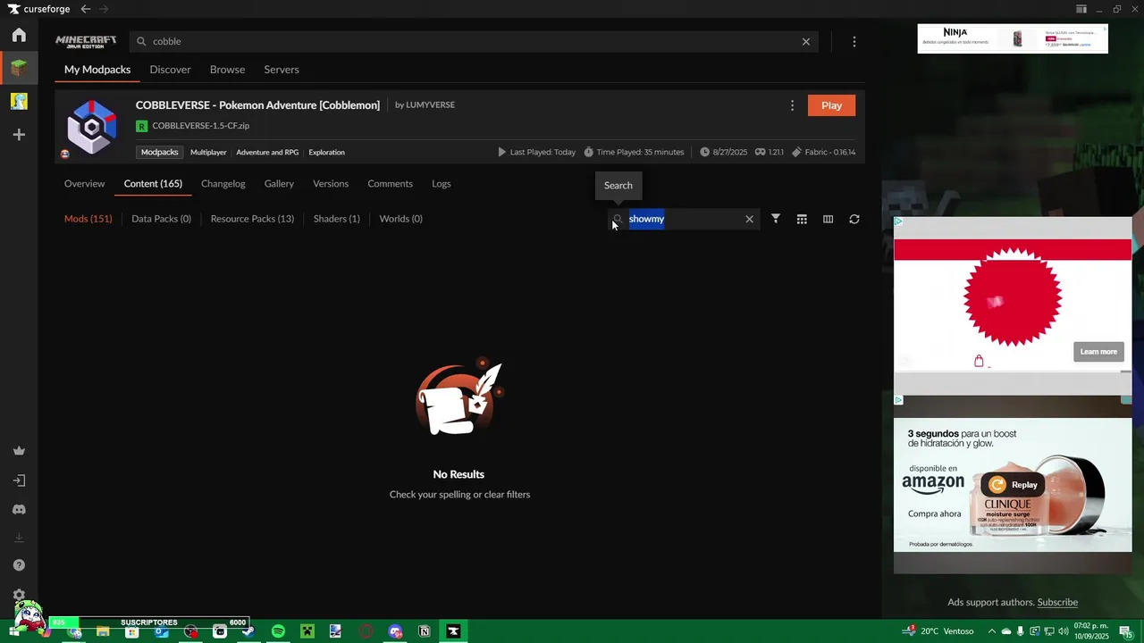The height and width of the screenshot is (643, 1144).
Task: Click the content search field with 'showmy'
Action: point(684,219)
